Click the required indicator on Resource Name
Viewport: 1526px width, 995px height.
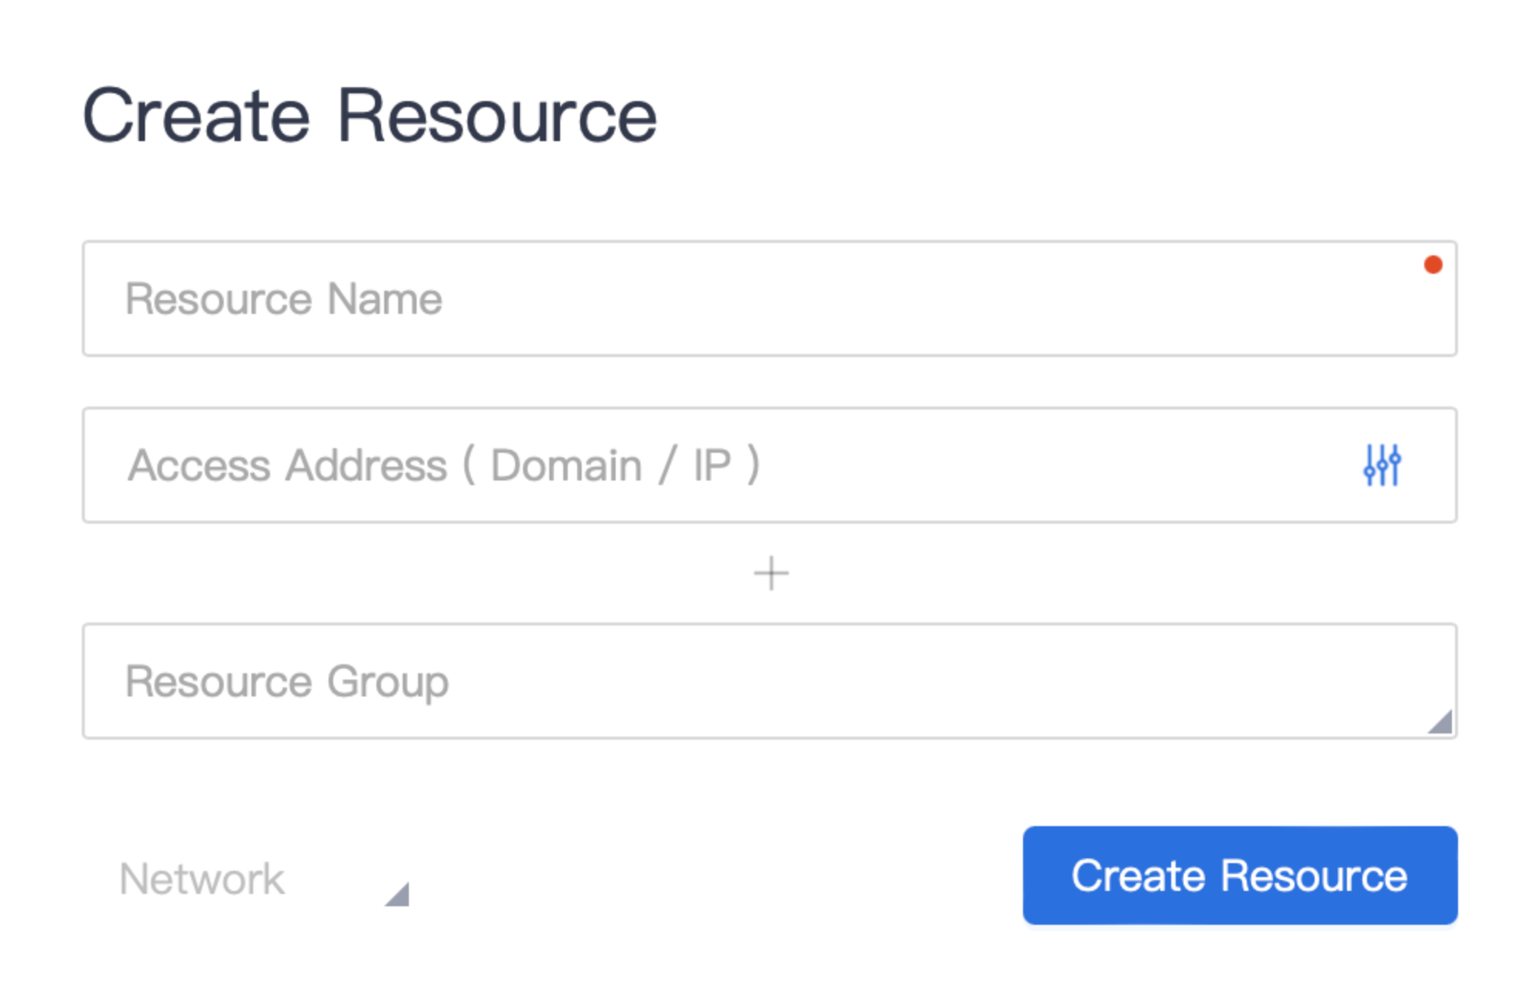[x=1433, y=265]
